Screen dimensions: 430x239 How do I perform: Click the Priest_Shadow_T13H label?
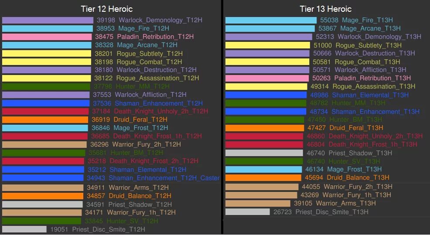(x=360, y=153)
